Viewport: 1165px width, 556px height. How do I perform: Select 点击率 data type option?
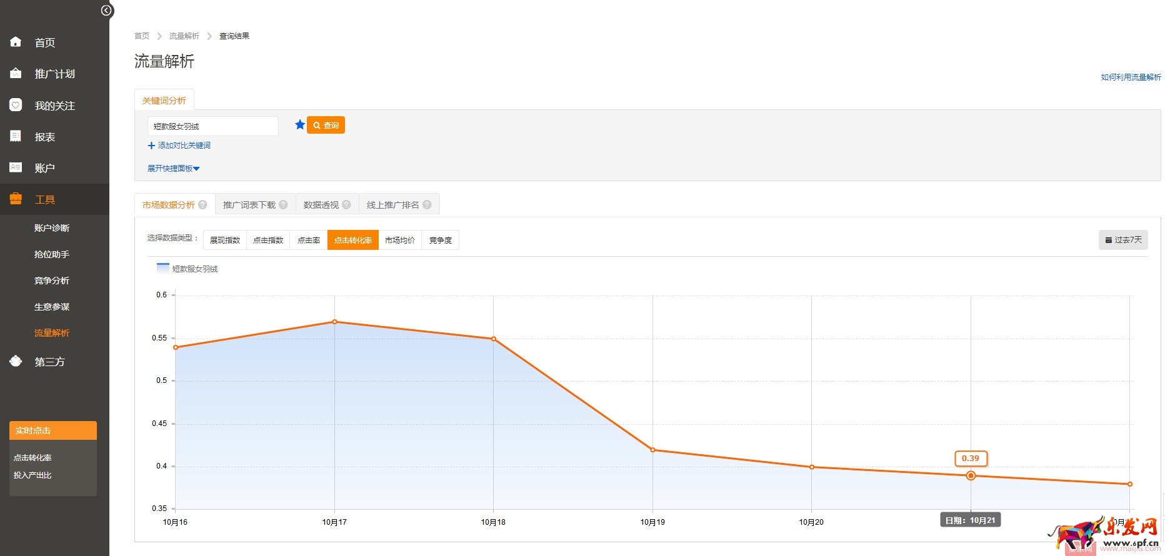point(309,241)
